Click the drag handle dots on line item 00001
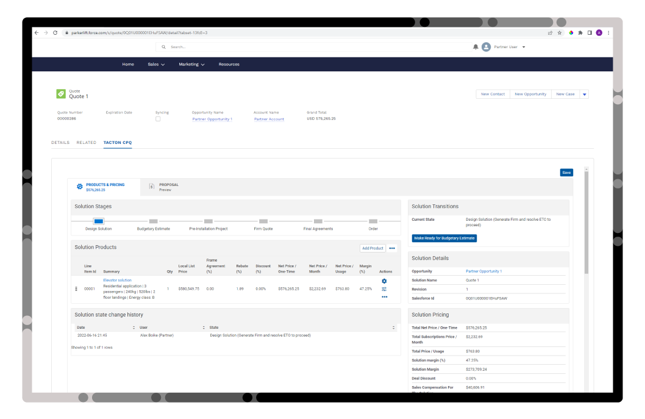 tap(76, 288)
